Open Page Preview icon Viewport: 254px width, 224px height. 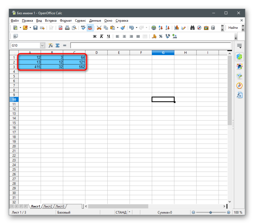pos(74,28)
